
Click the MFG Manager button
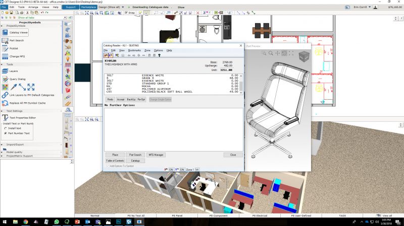(x=156, y=155)
